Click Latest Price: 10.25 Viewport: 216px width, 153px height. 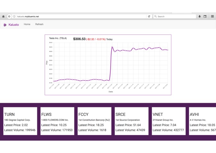54,125
